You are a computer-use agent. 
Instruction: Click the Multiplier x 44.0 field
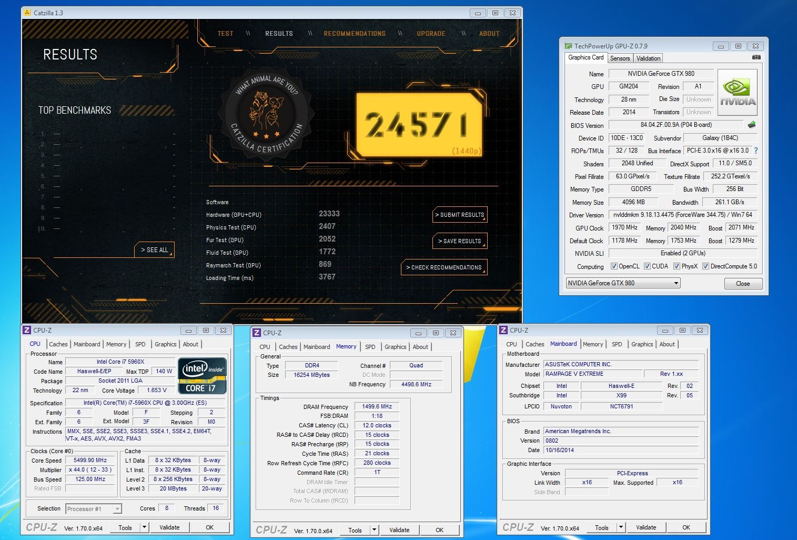click(90, 469)
